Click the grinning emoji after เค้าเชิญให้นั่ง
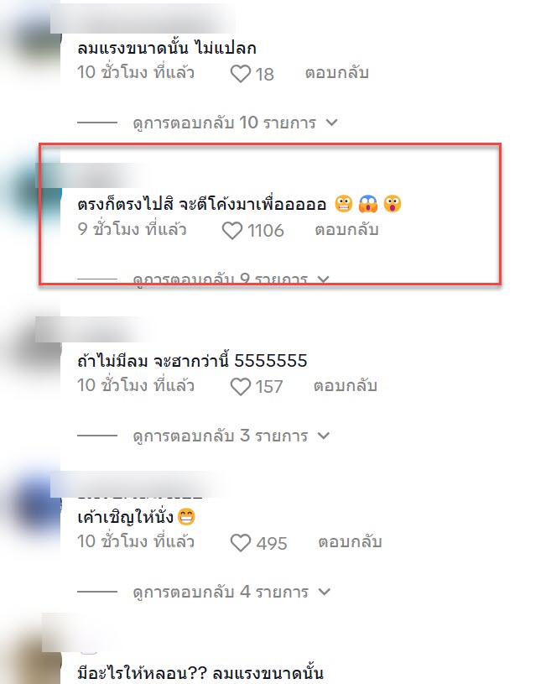This screenshot has width=546, height=684. pyautogui.click(x=186, y=517)
